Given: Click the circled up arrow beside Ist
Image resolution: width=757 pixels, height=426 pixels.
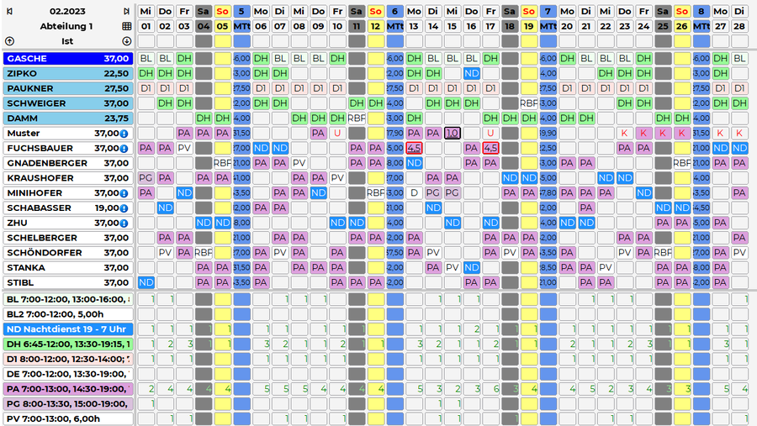Looking at the screenshot, I should click(9, 41).
